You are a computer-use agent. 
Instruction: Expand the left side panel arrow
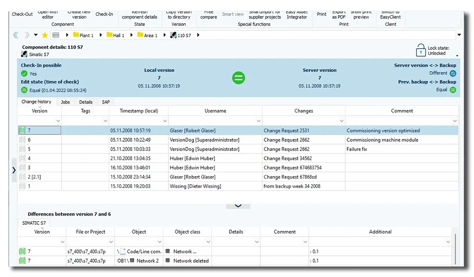(14, 170)
